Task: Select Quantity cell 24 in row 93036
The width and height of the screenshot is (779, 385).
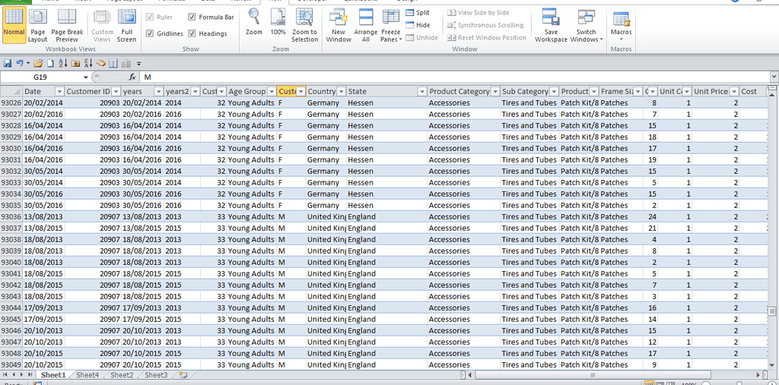Action: click(651, 216)
